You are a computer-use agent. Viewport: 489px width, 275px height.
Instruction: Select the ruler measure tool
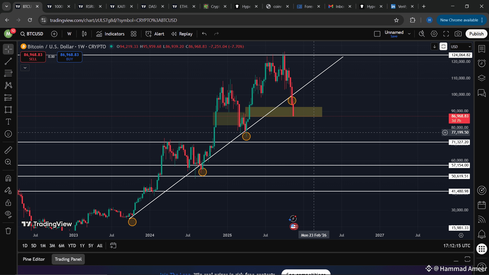pos(8,150)
